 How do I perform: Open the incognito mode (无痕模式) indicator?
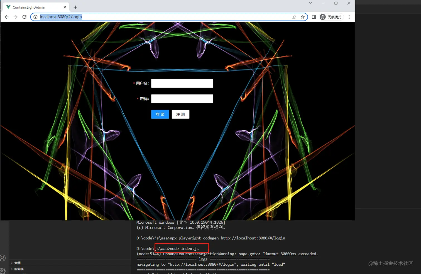331,17
